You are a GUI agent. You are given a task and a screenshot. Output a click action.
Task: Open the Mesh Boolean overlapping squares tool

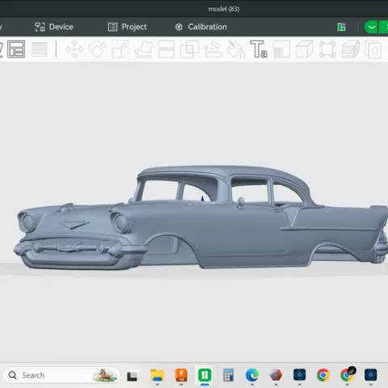click(x=189, y=49)
